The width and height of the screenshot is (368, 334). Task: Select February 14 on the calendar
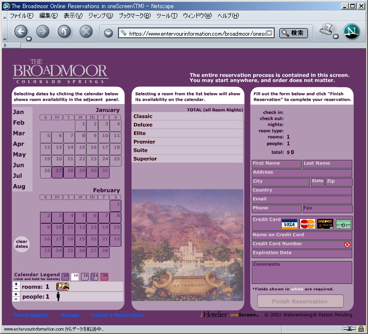(104, 229)
